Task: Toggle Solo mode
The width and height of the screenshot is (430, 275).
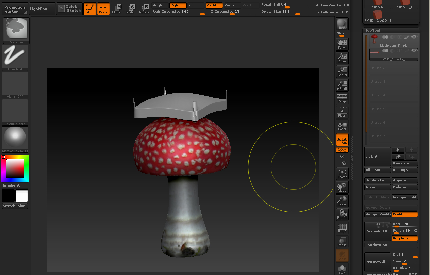Action: pyautogui.click(x=342, y=269)
